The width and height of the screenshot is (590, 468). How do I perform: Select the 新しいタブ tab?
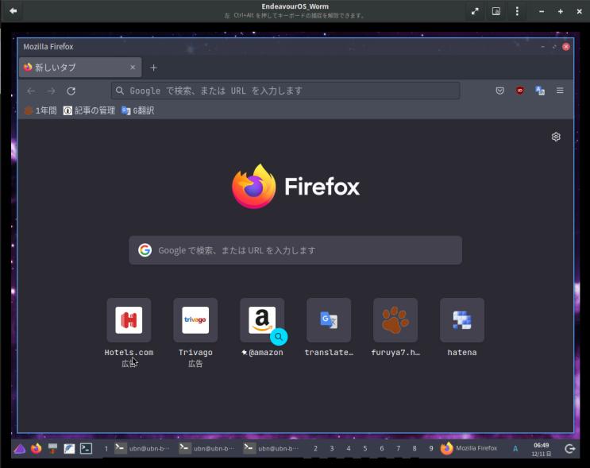click(80, 68)
